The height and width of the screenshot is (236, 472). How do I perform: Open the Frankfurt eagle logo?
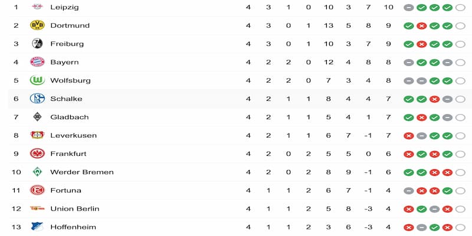click(x=37, y=153)
